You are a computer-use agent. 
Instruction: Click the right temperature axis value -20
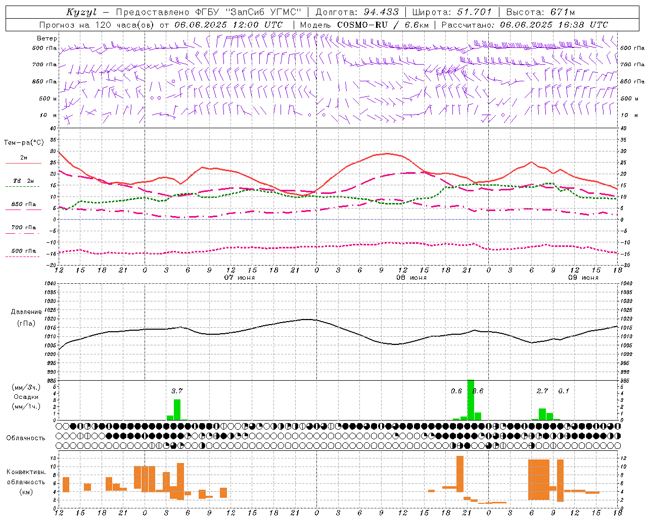(625, 265)
